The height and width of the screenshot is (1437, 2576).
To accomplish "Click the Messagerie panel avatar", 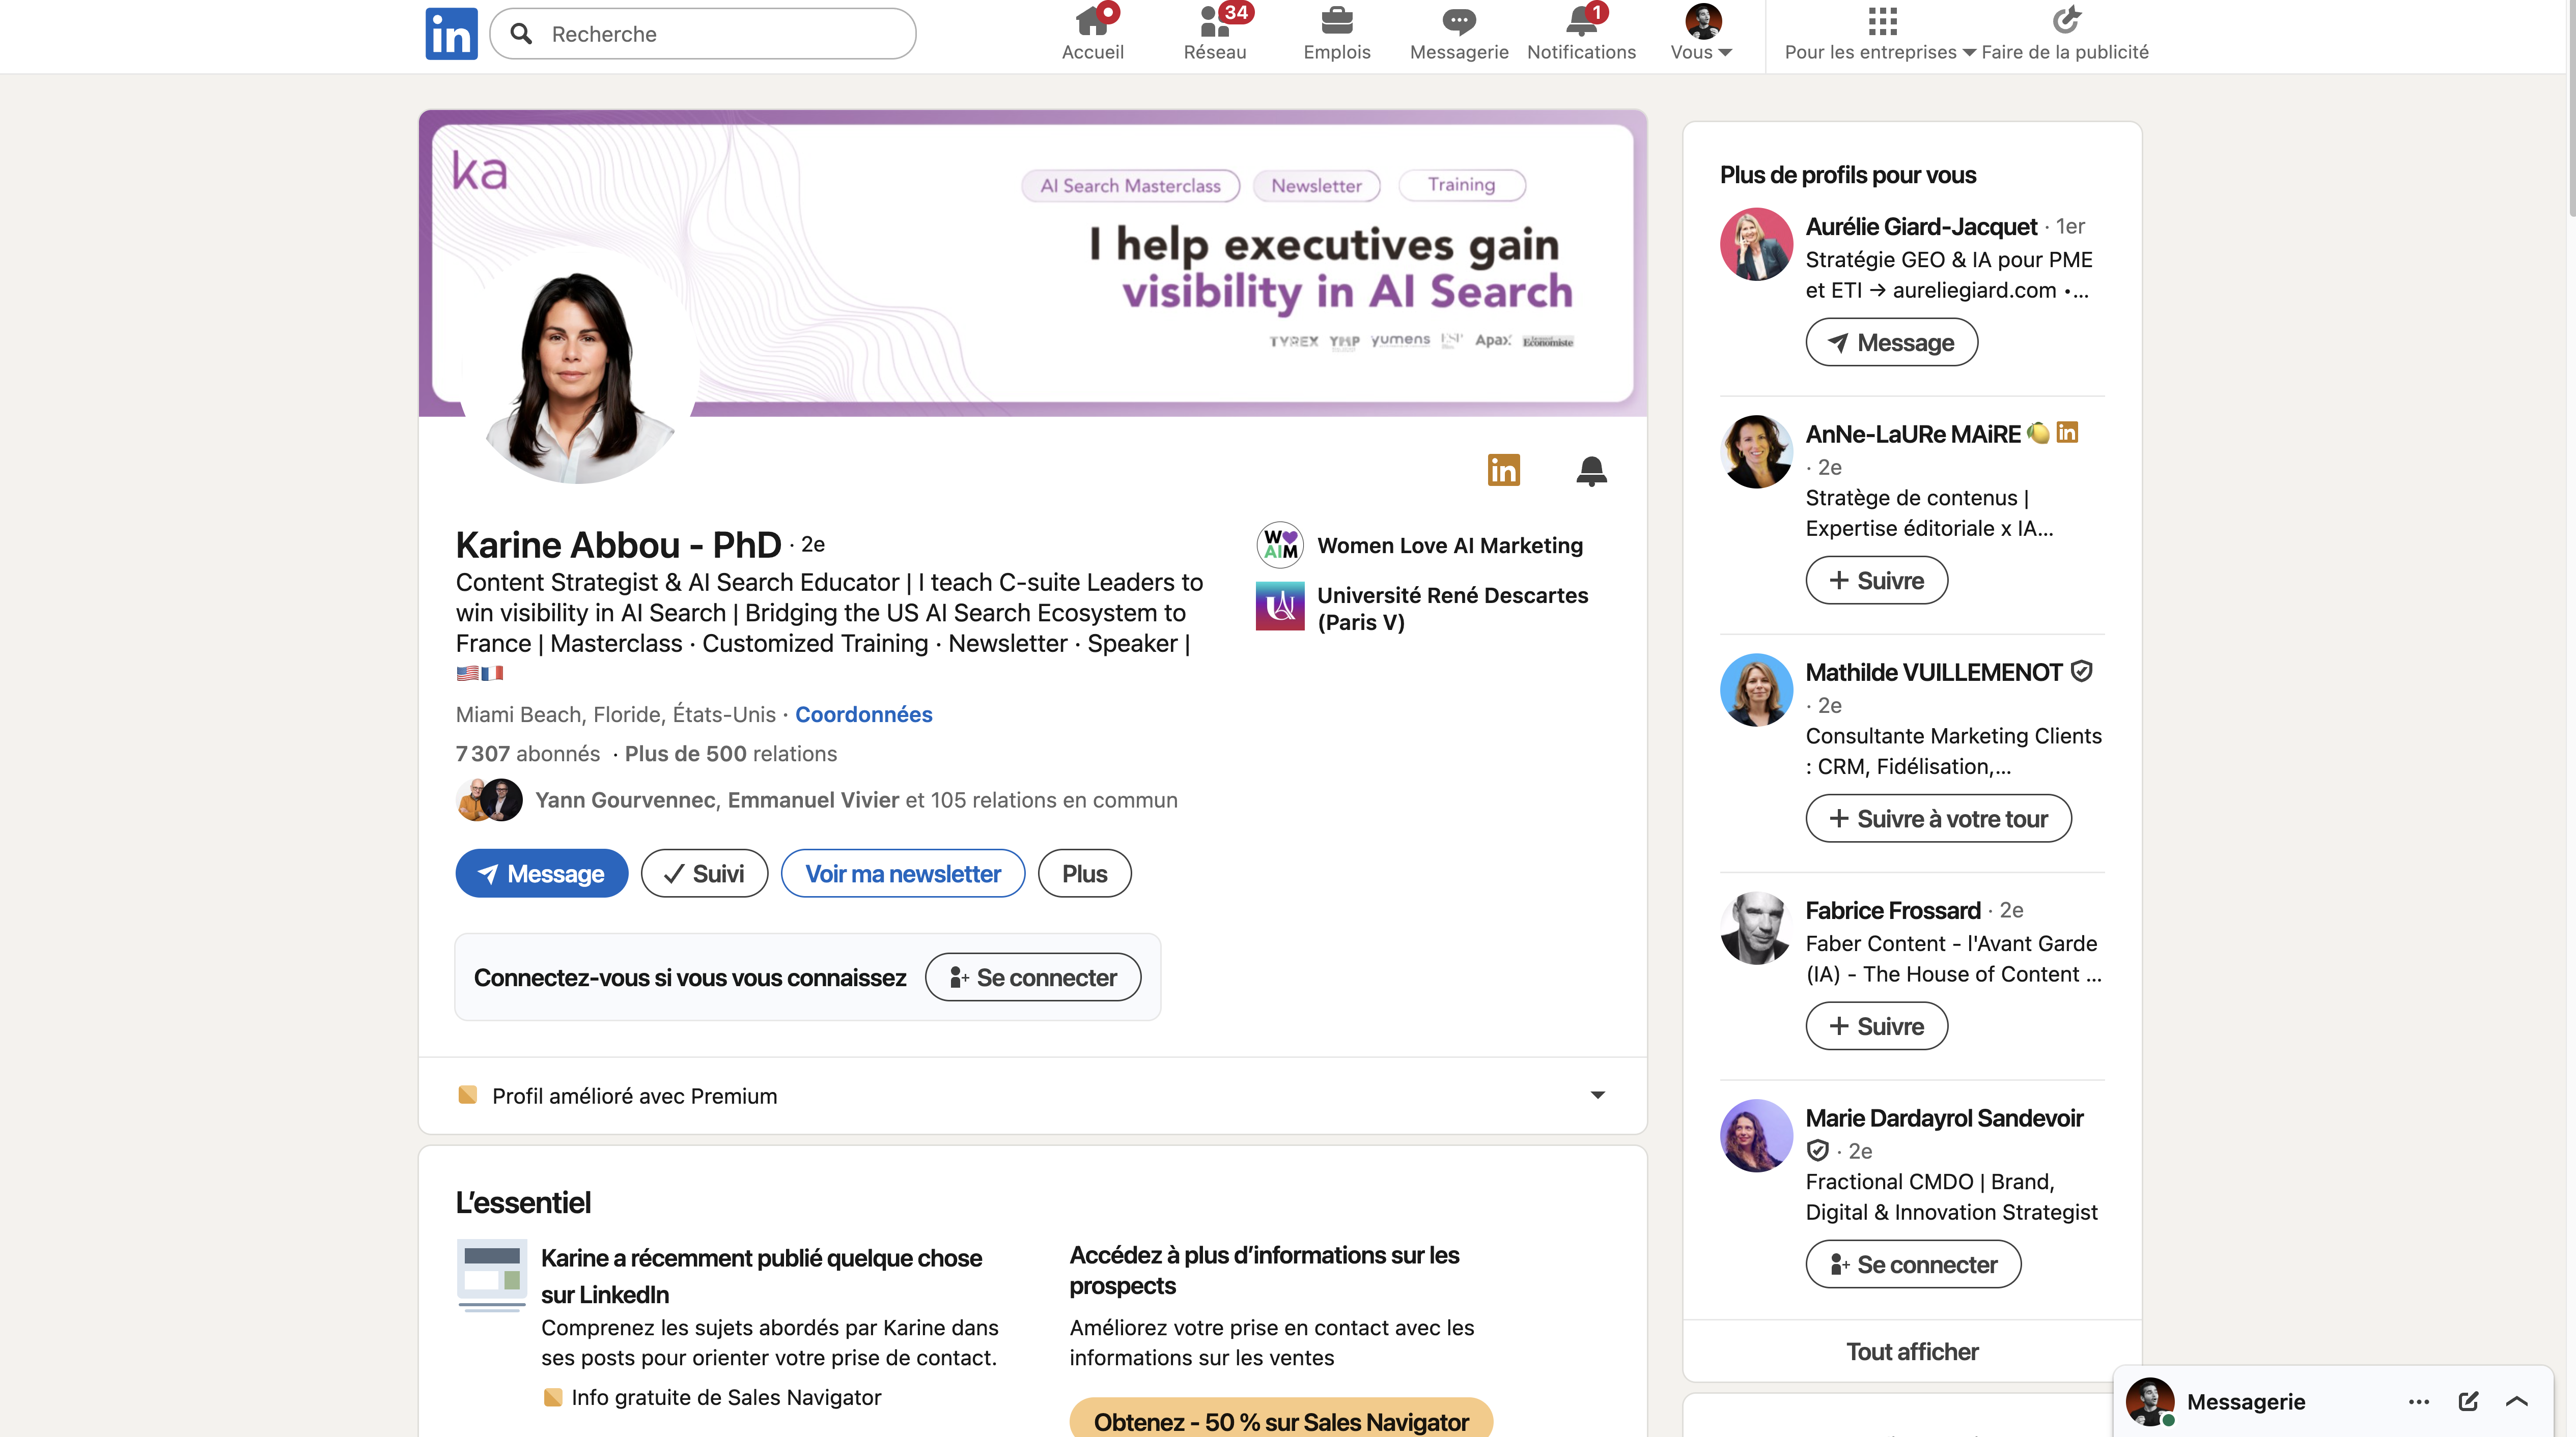I will click(2150, 1401).
